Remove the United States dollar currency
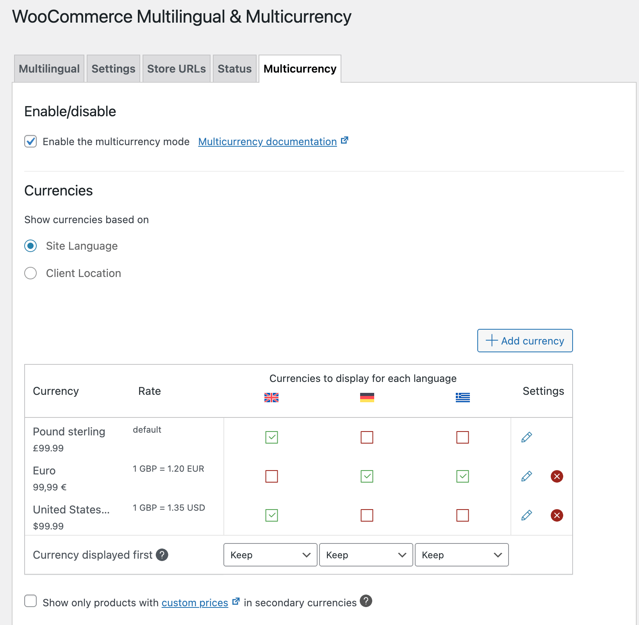Screen dimensions: 639x625 coord(557,515)
